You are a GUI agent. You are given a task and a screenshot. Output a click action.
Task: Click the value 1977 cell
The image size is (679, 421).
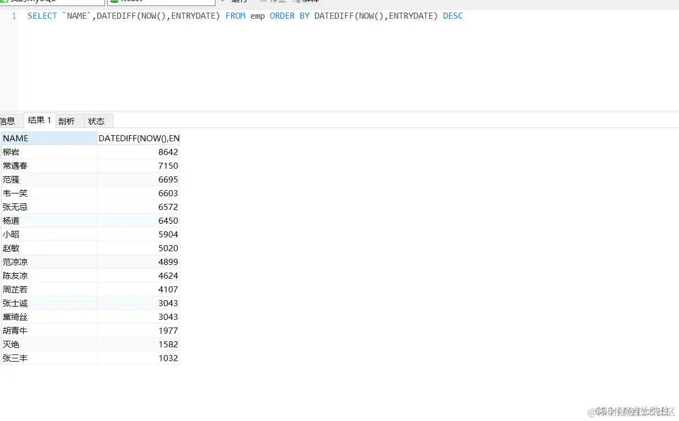(x=139, y=331)
